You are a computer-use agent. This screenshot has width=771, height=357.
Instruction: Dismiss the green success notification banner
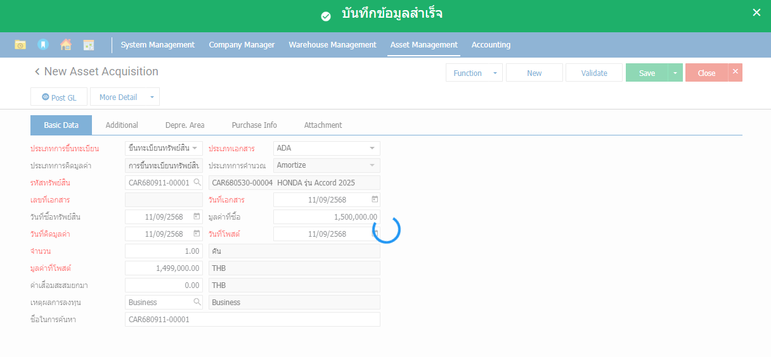tap(756, 13)
